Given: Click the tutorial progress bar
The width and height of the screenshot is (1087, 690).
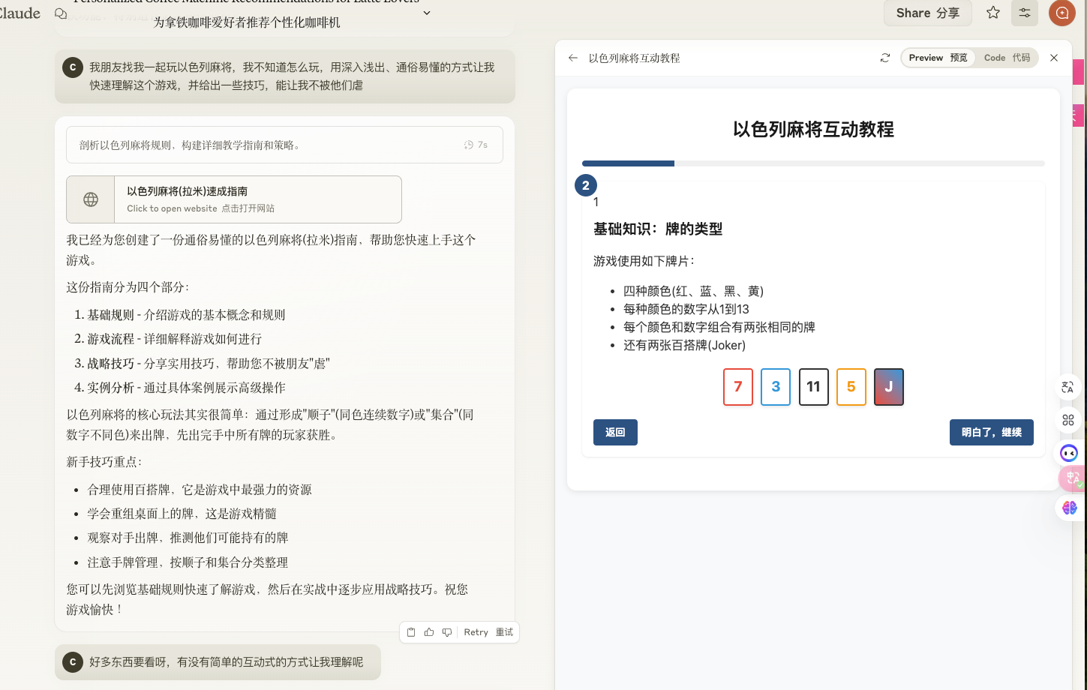Looking at the screenshot, I should pos(813,163).
